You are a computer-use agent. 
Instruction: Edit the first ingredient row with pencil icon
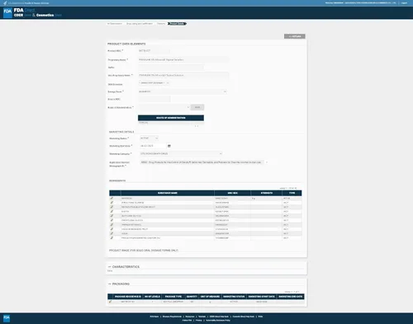pyautogui.click(x=112, y=198)
